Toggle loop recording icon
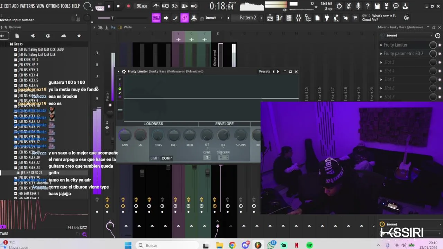The width and height of the screenshot is (443, 249). (x=194, y=6)
